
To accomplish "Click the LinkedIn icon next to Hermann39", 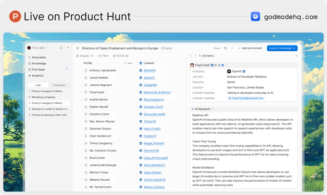I will [140, 150].
